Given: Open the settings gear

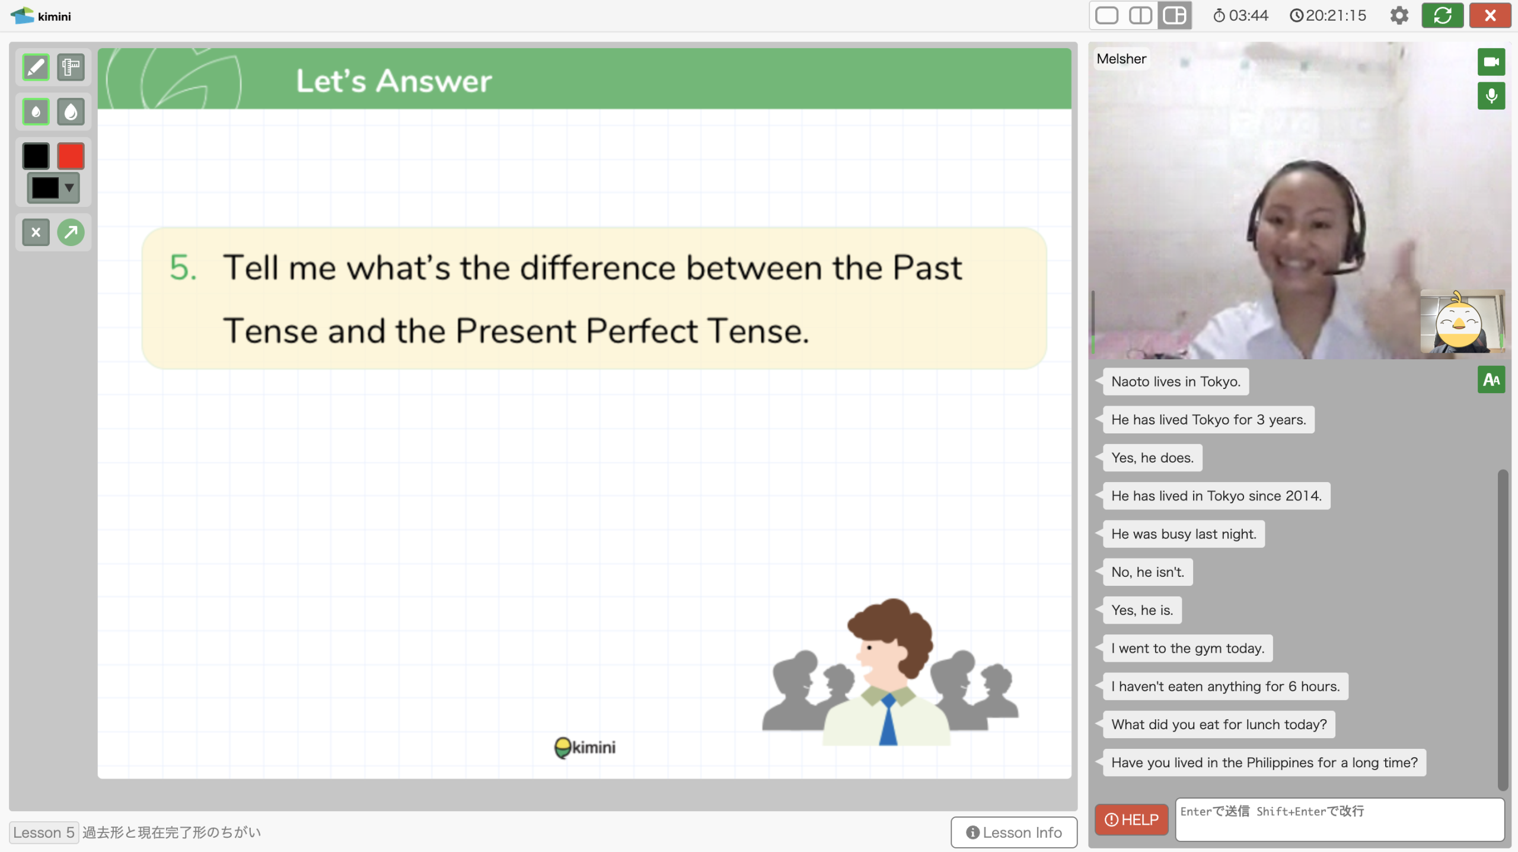Looking at the screenshot, I should click(x=1399, y=15).
